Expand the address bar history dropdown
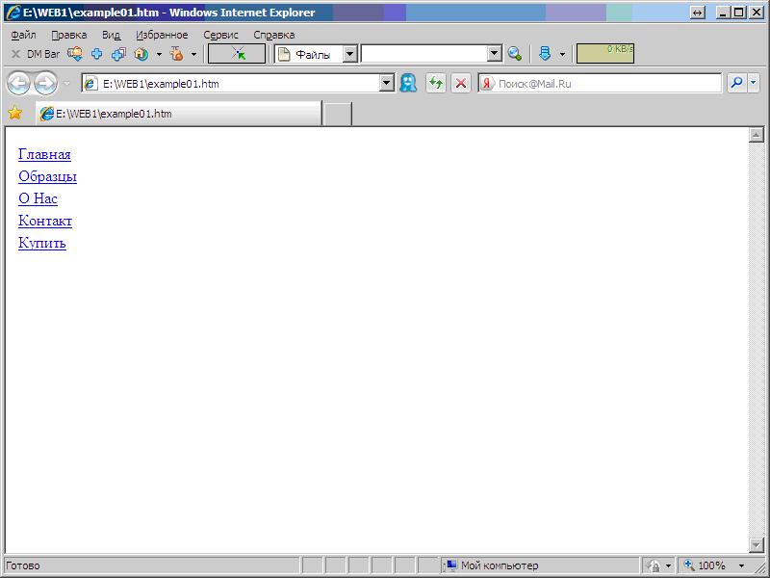The height and width of the screenshot is (578, 770). (x=387, y=84)
